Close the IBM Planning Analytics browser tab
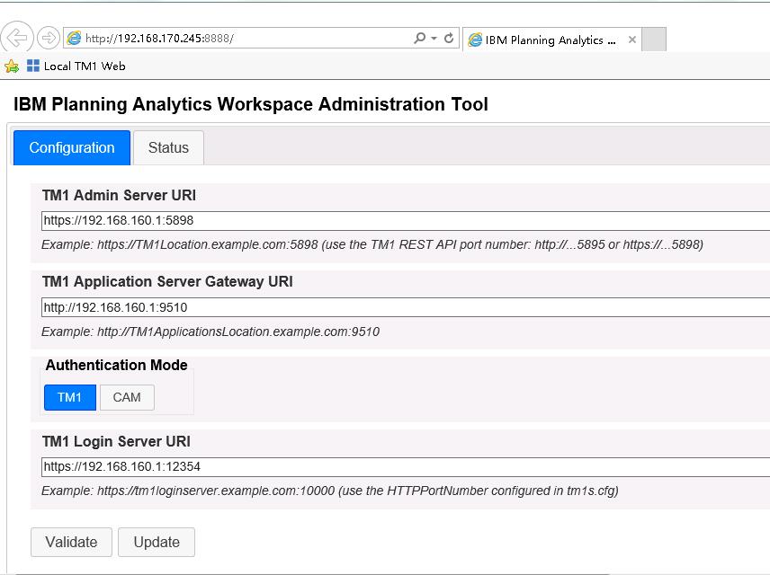This screenshot has width=770, height=575. pyautogui.click(x=632, y=40)
